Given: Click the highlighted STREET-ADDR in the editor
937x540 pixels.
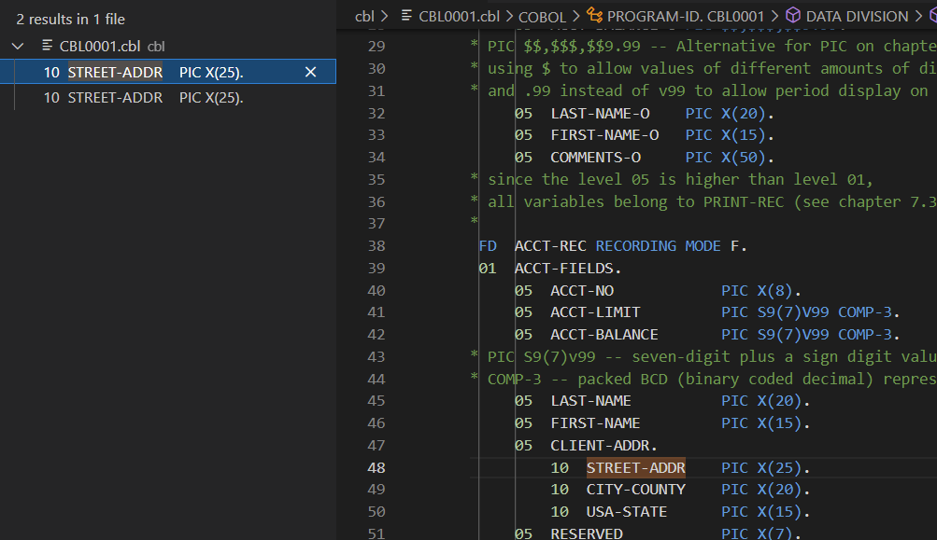Looking at the screenshot, I should tap(635, 467).
